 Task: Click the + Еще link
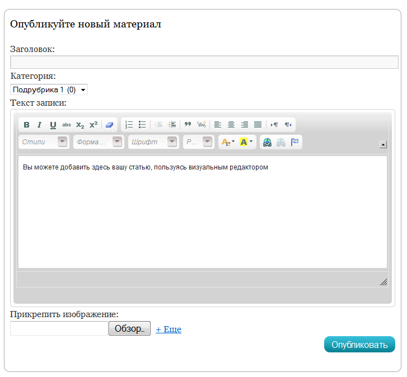pos(169,329)
